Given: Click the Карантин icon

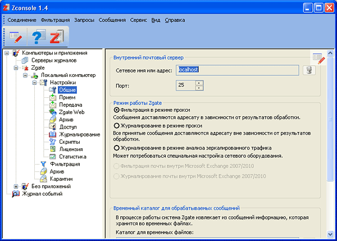Looking at the screenshot, I should click(44, 179).
